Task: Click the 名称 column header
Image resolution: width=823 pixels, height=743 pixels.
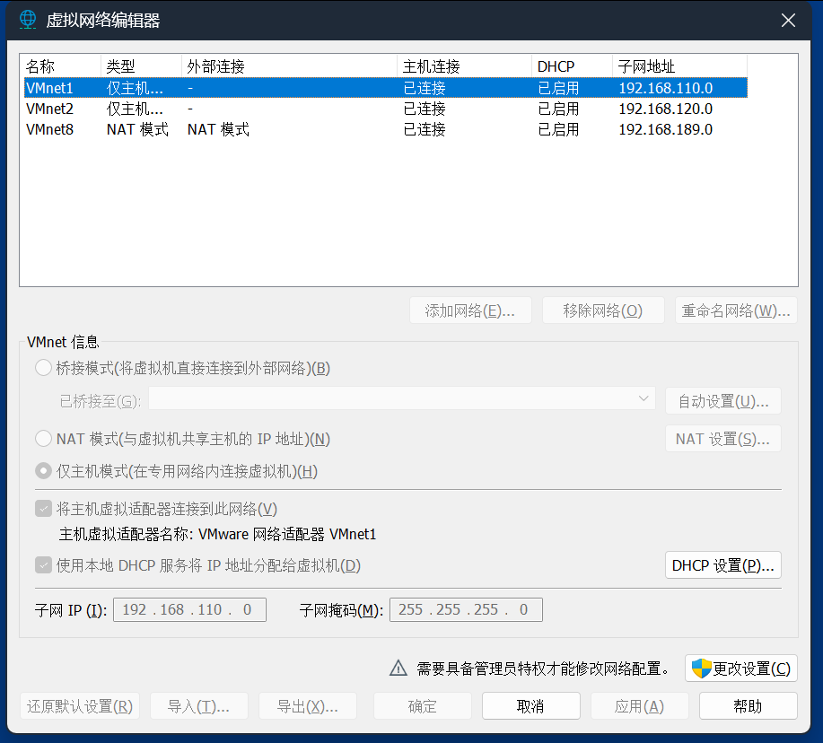Action: coord(62,66)
